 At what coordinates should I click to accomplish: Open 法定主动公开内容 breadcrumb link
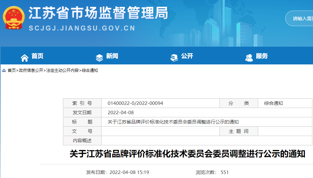pos(62,70)
